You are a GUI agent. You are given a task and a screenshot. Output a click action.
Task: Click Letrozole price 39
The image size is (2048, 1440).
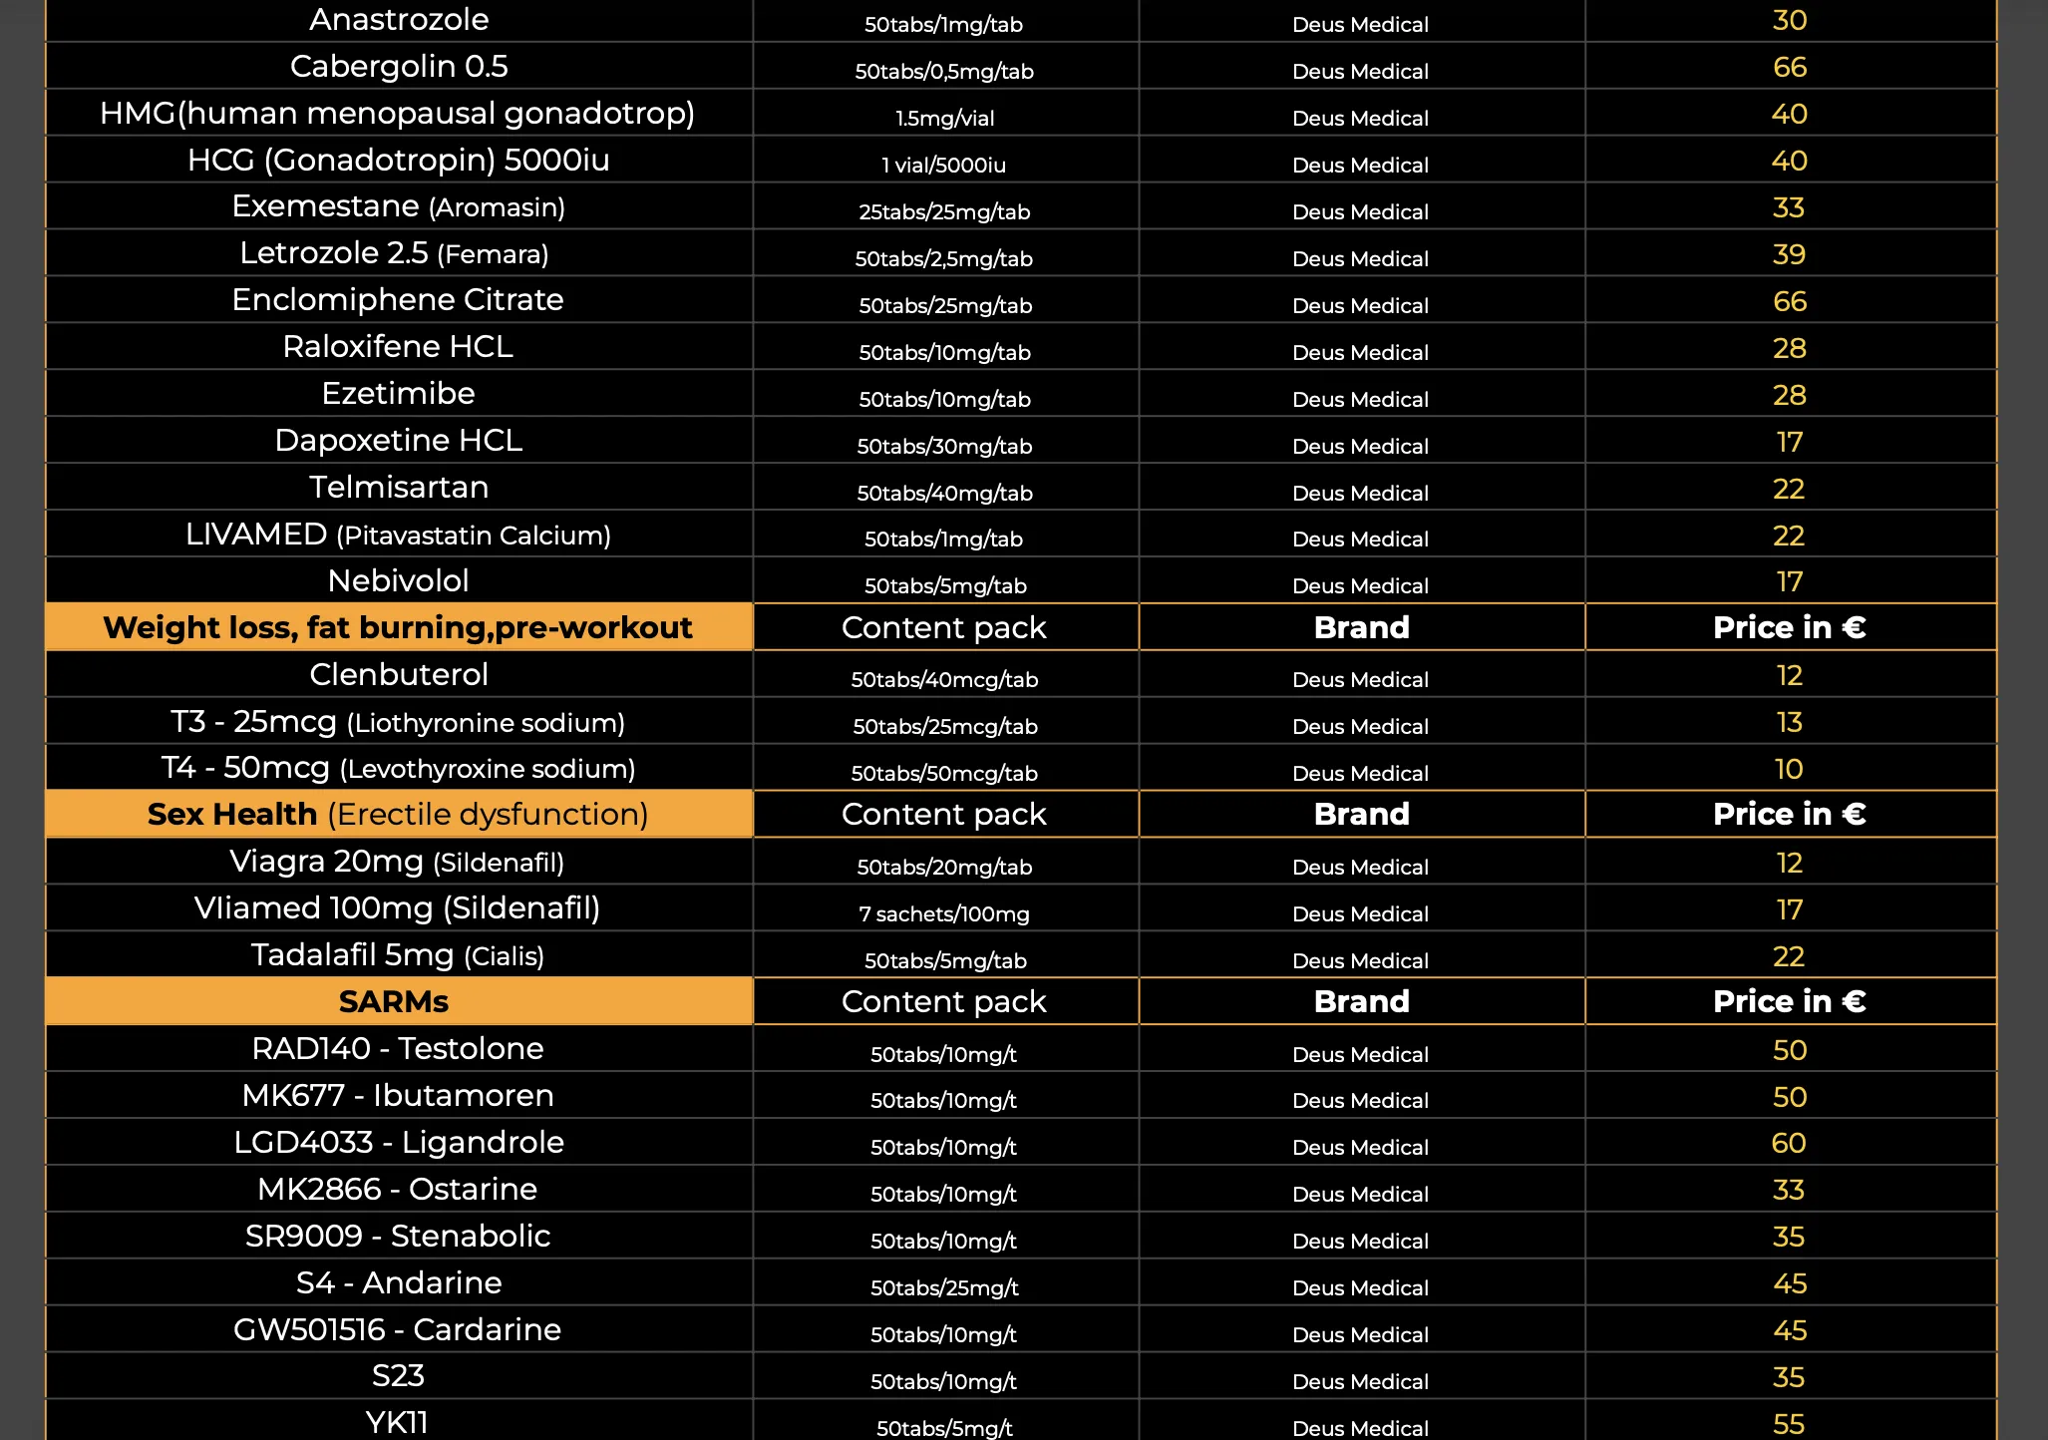point(1790,255)
